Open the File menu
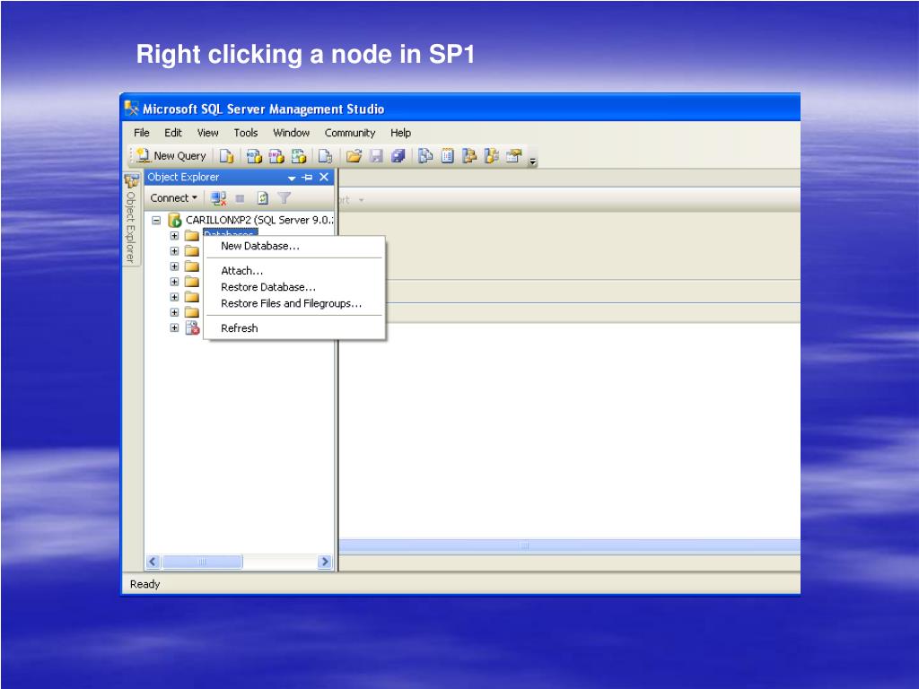 [x=142, y=133]
